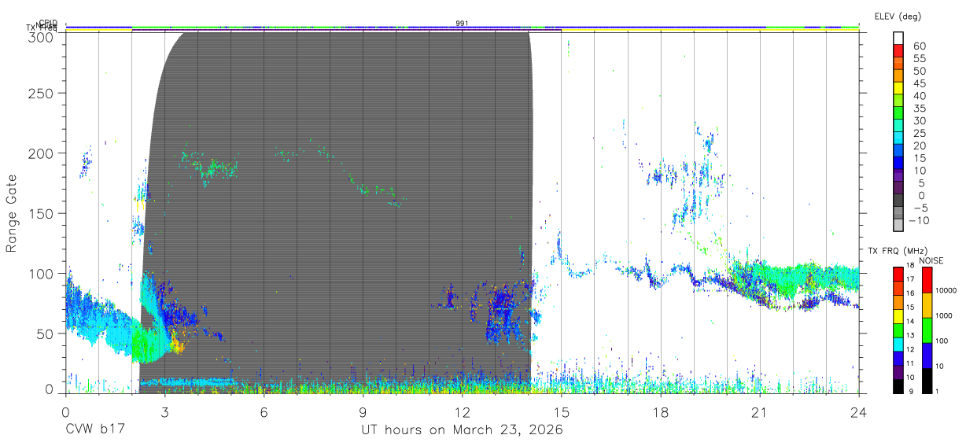Click the "NOISE" legend title beside TX FRQ
Image resolution: width=966 pixels, height=446 pixels.
pyautogui.click(x=932, y=260)
